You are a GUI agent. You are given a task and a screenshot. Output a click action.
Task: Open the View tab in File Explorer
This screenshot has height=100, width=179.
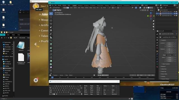tap(19, 35)
